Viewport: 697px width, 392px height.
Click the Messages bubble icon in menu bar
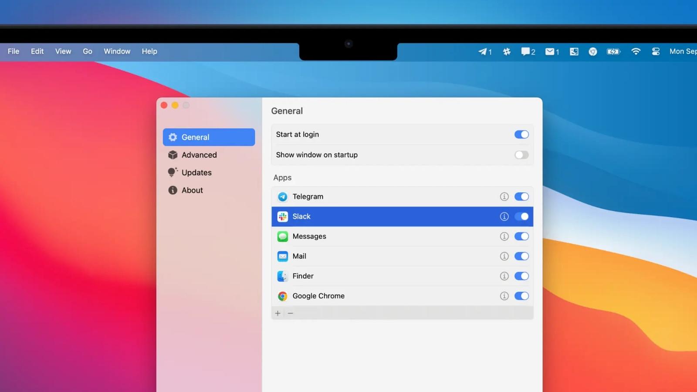[528, 51]
